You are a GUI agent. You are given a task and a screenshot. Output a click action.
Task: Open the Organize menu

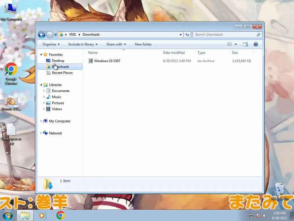pos(51,44)
